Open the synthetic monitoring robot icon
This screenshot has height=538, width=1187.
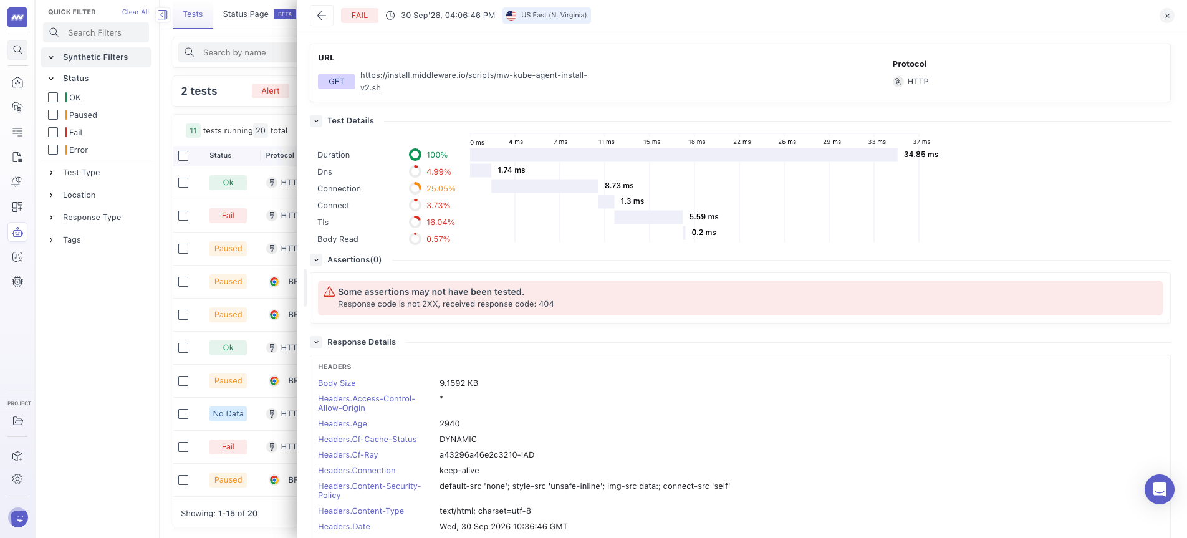click(x=17, y=232)
